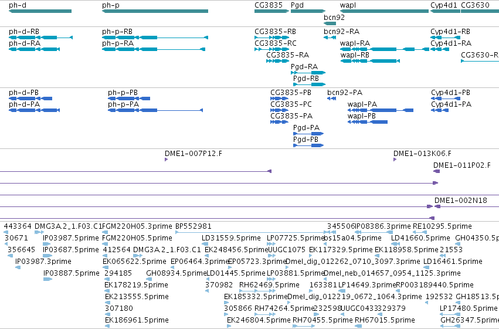Screen dimensions: 499x329
Task: Select the ph-p-RA transcript glyph
Action: [154, 49]
